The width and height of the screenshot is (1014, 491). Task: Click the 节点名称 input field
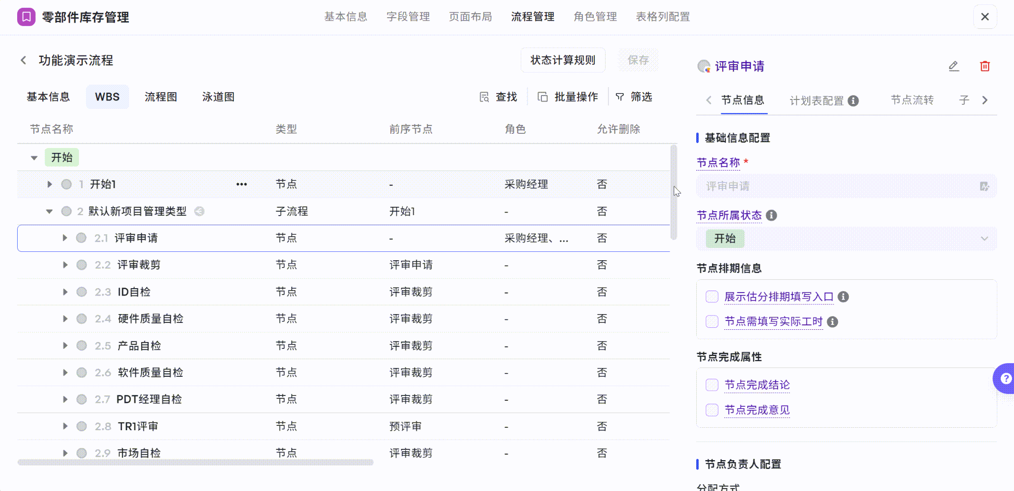pos(846,186)
